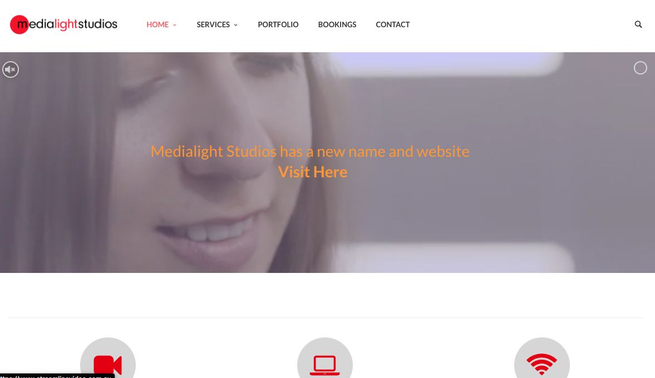Navigate to the CONTACT page
This screenshot has width=655, height=378.
(393, 24)
